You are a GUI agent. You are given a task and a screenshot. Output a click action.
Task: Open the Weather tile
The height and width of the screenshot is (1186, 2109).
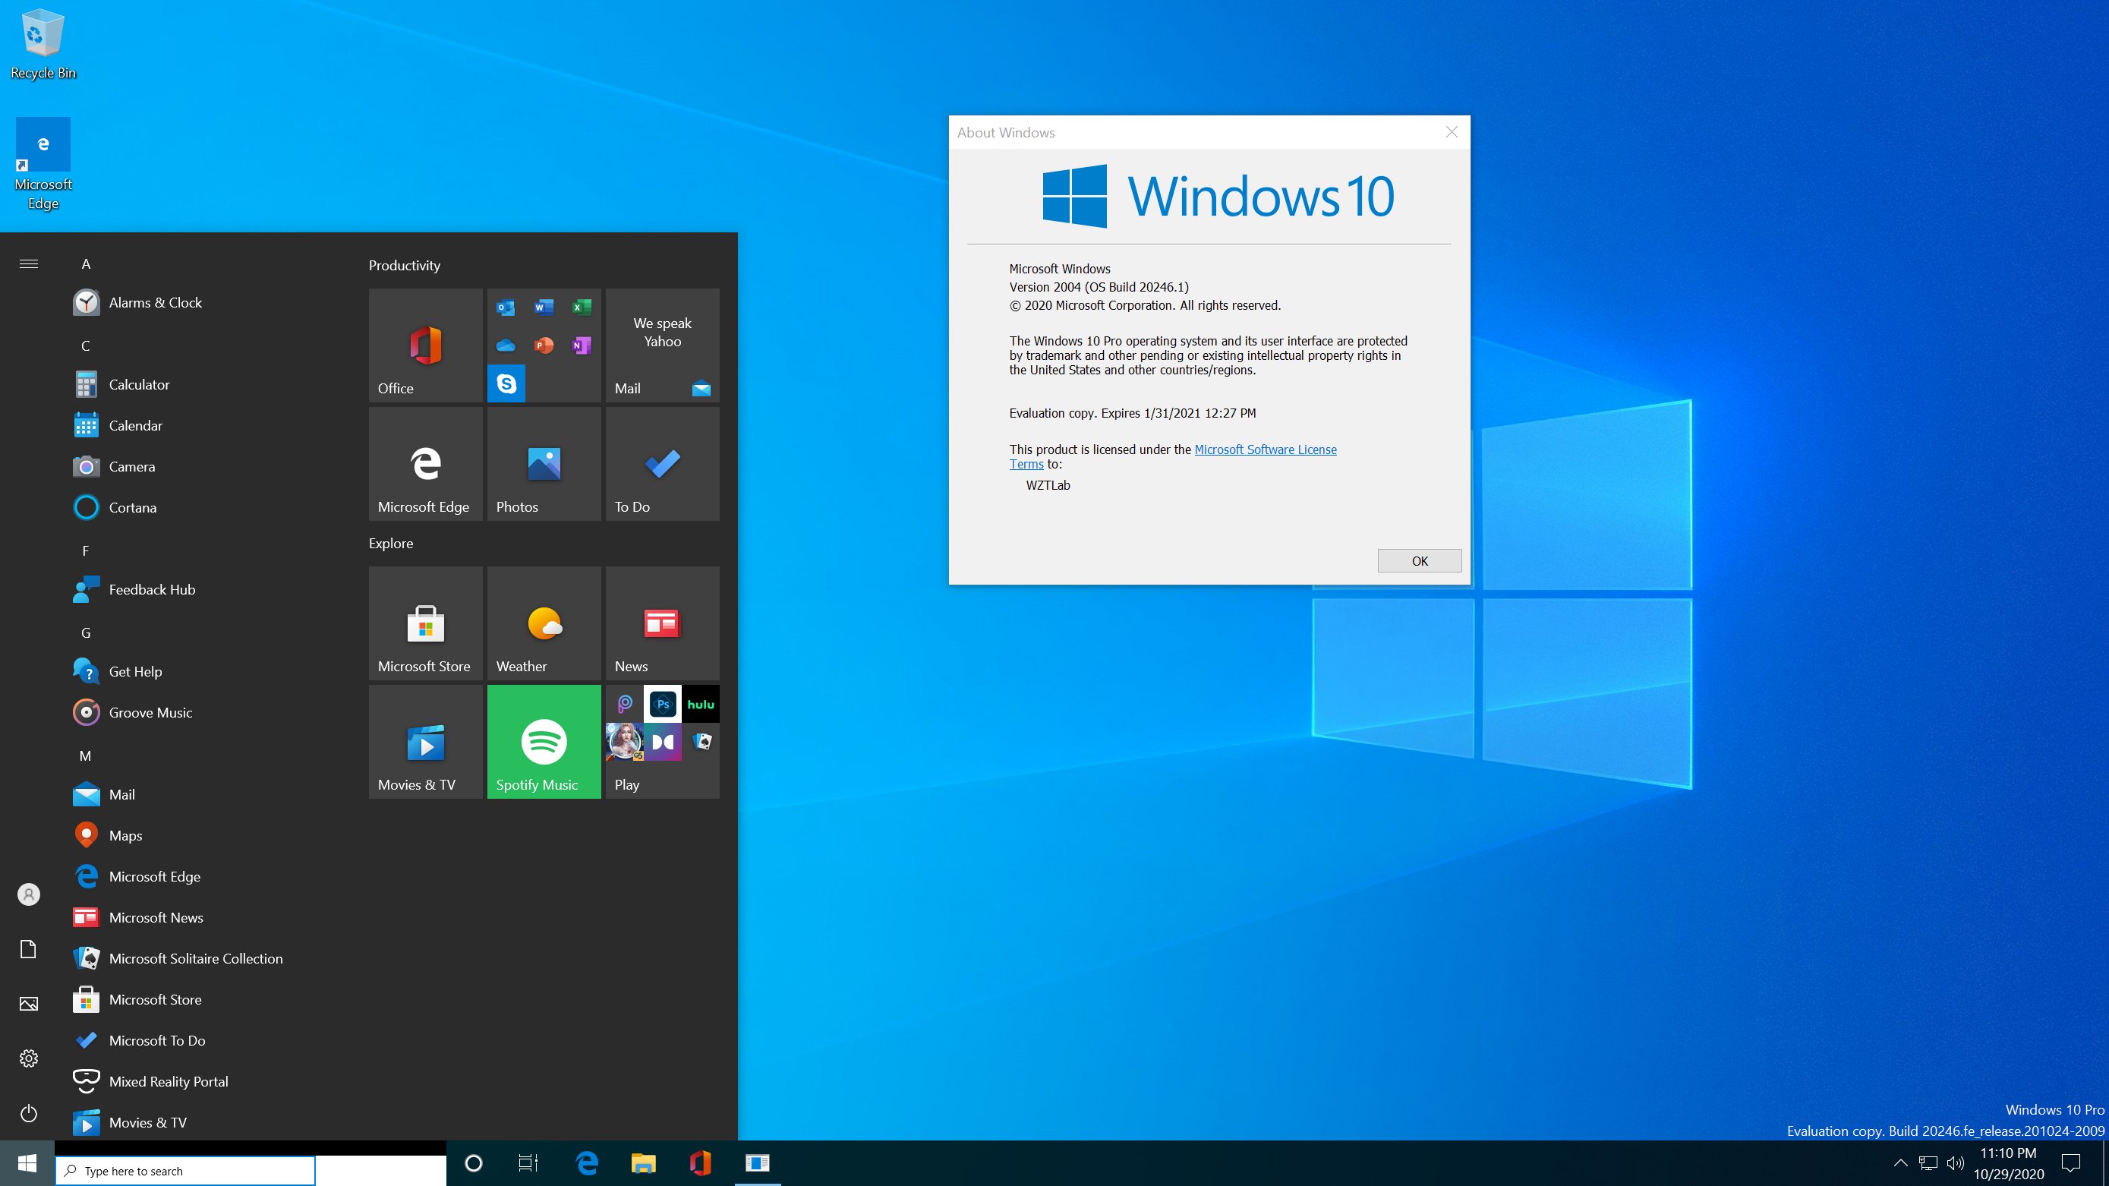544,623
